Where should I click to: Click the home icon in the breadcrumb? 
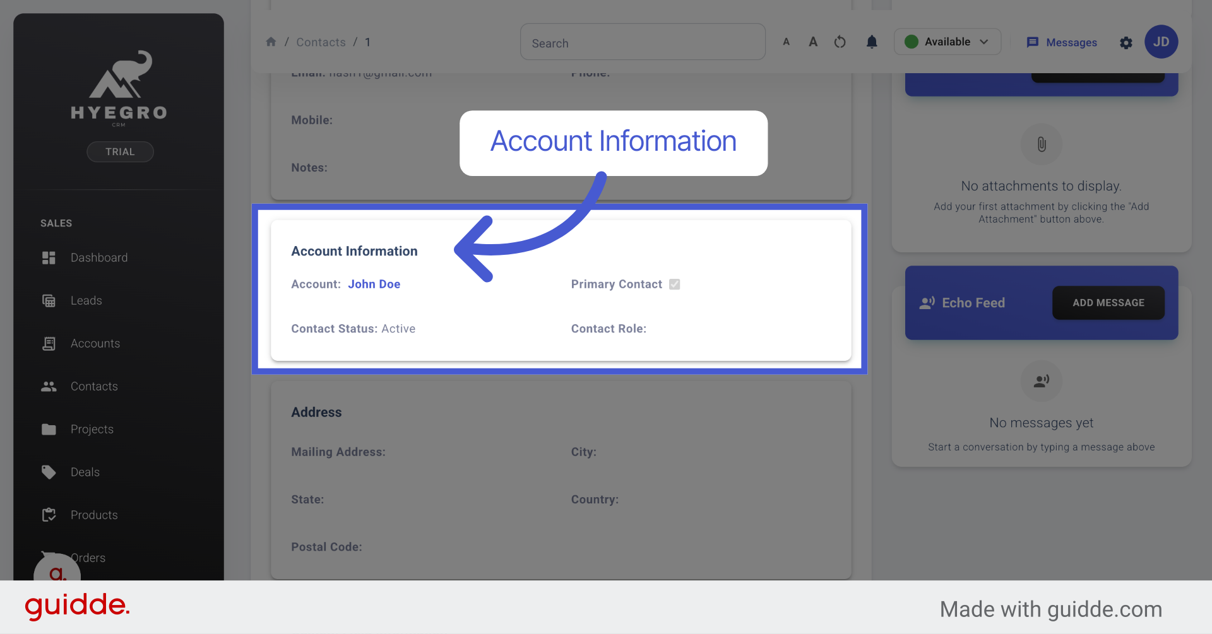tap(271, 42)
